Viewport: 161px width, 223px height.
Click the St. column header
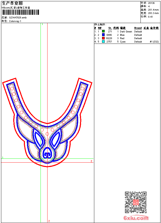point(110,28)
